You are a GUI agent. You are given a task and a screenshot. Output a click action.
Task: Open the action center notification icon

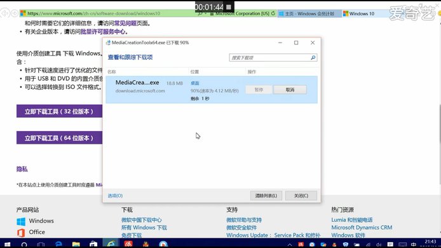(x=390, y=244)
